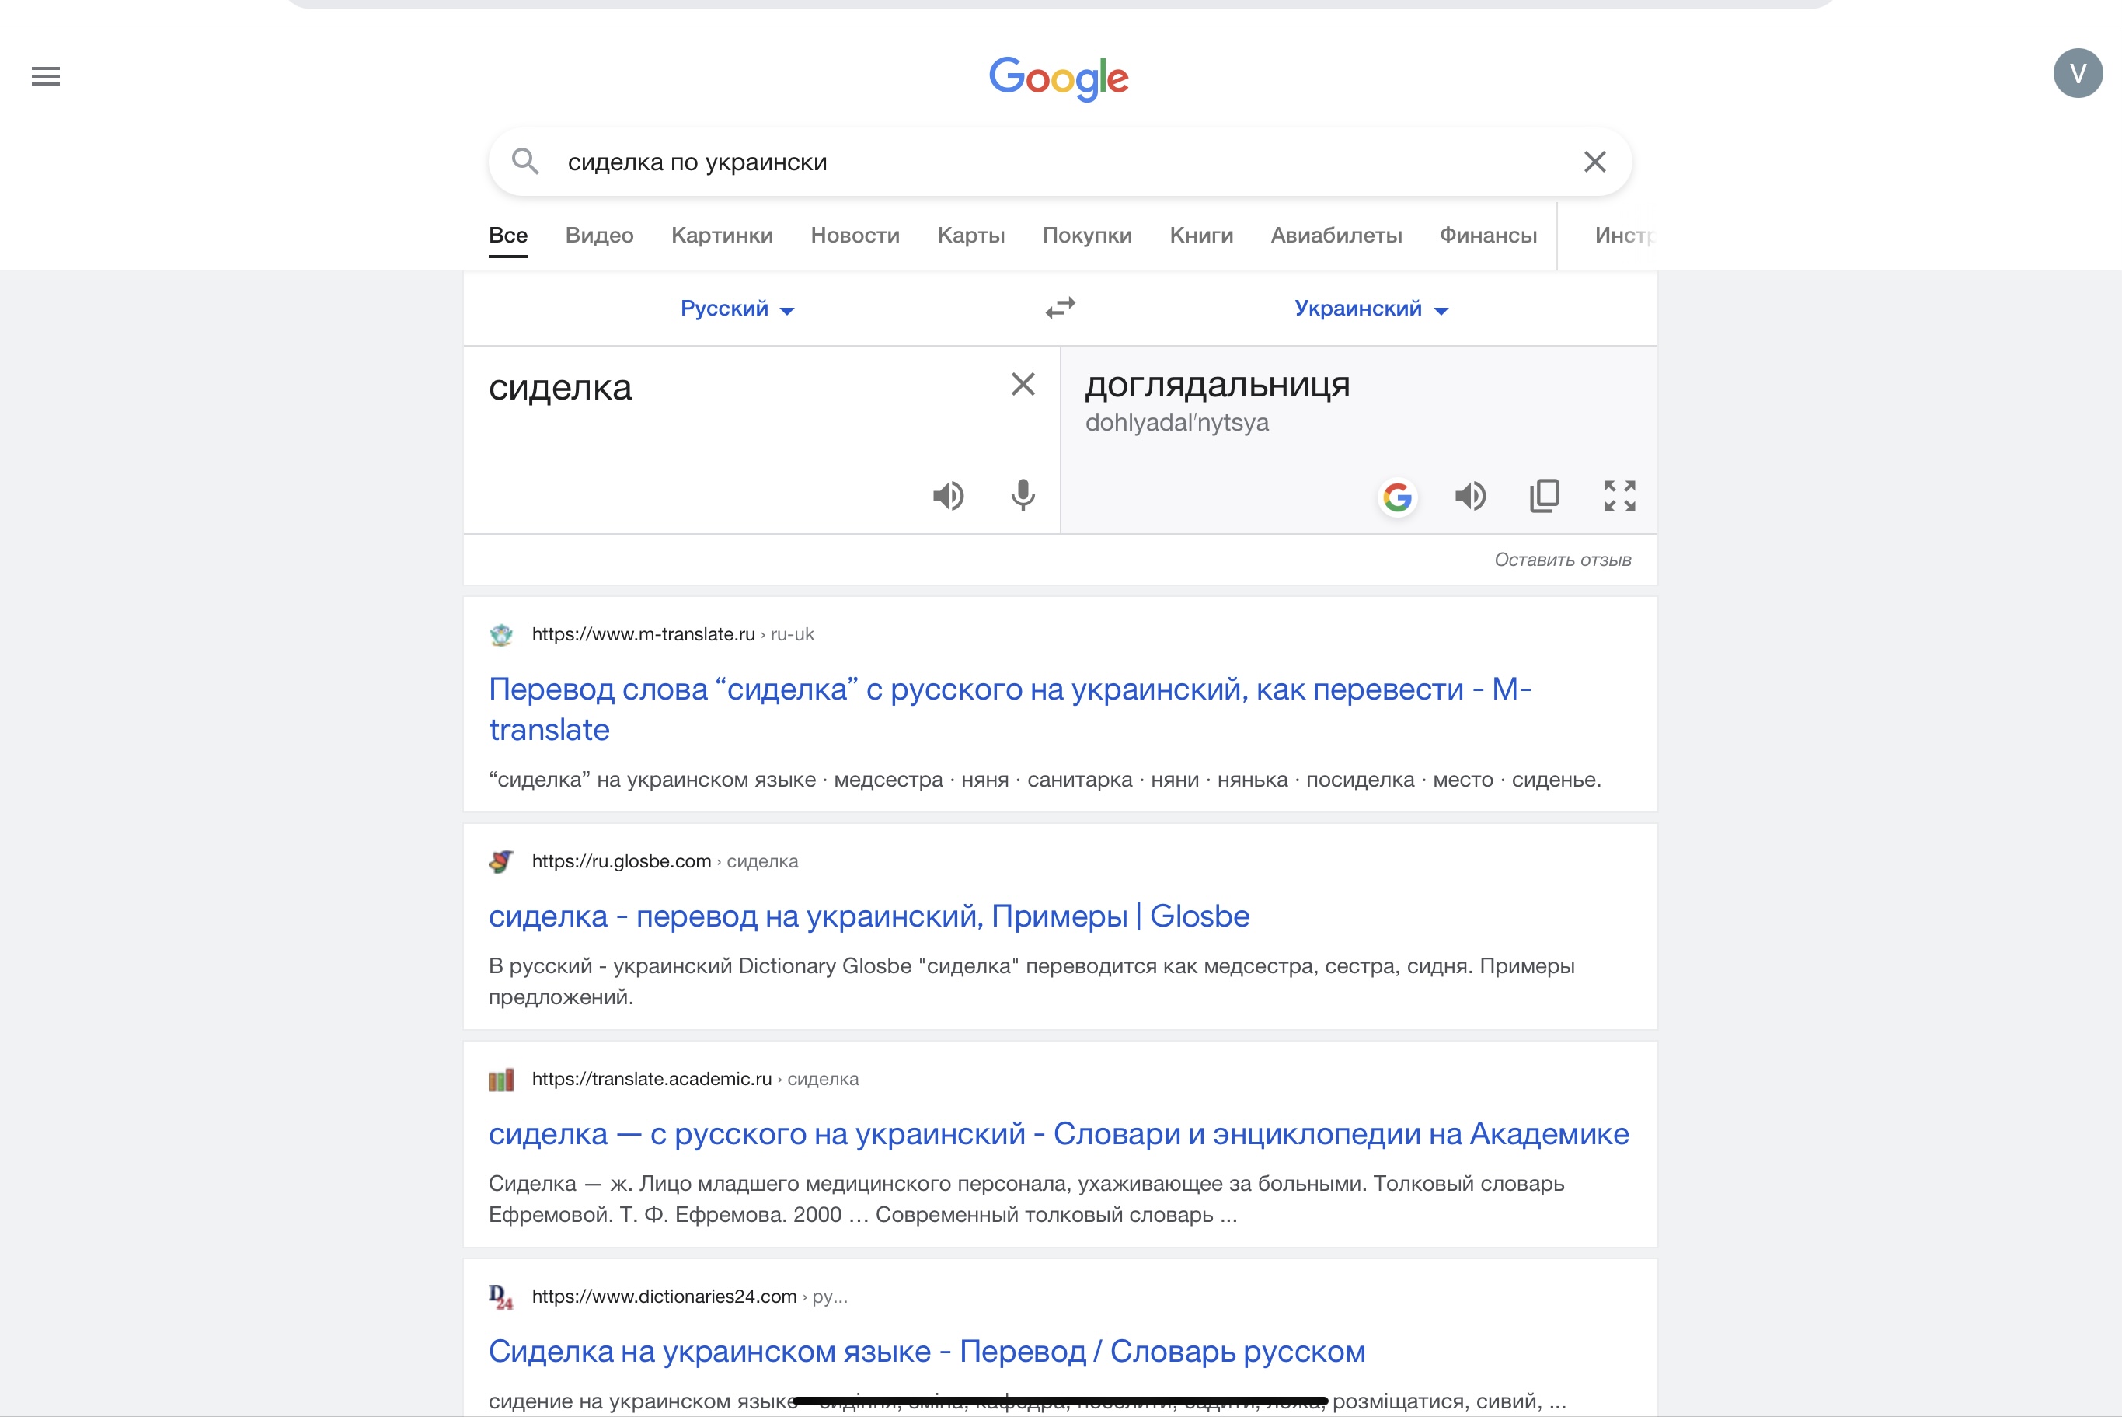Screen dimensions: 2122x1417
Task: Swap the translation languages
Action: pos(1061,308)
